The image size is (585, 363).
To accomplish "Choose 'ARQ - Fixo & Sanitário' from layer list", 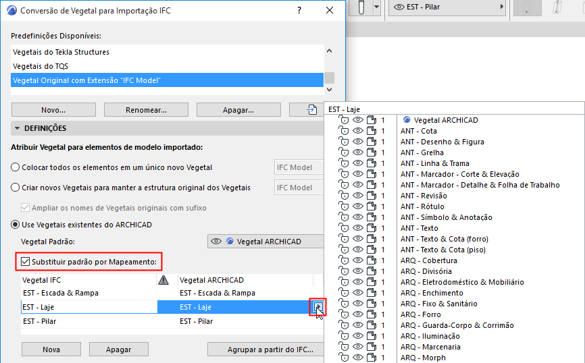I will tap(439, 304).
